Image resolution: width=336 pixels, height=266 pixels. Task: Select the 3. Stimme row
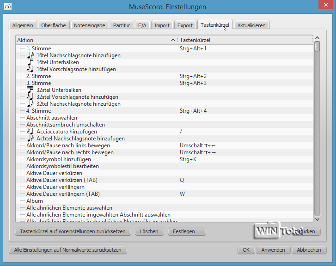click(164, 83)
